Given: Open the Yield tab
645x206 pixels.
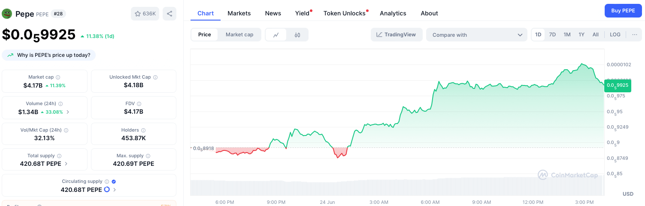Looking at the screenshot, I should click(303, 13).
